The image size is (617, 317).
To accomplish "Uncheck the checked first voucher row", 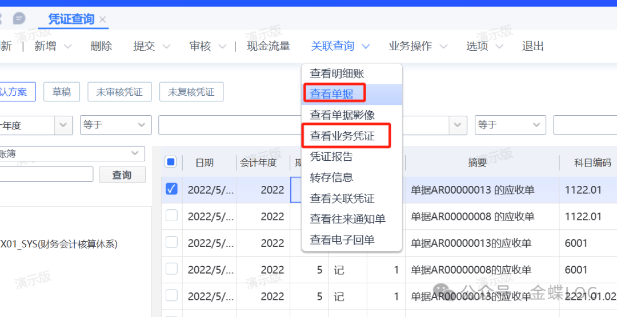I will pos(171,189).
